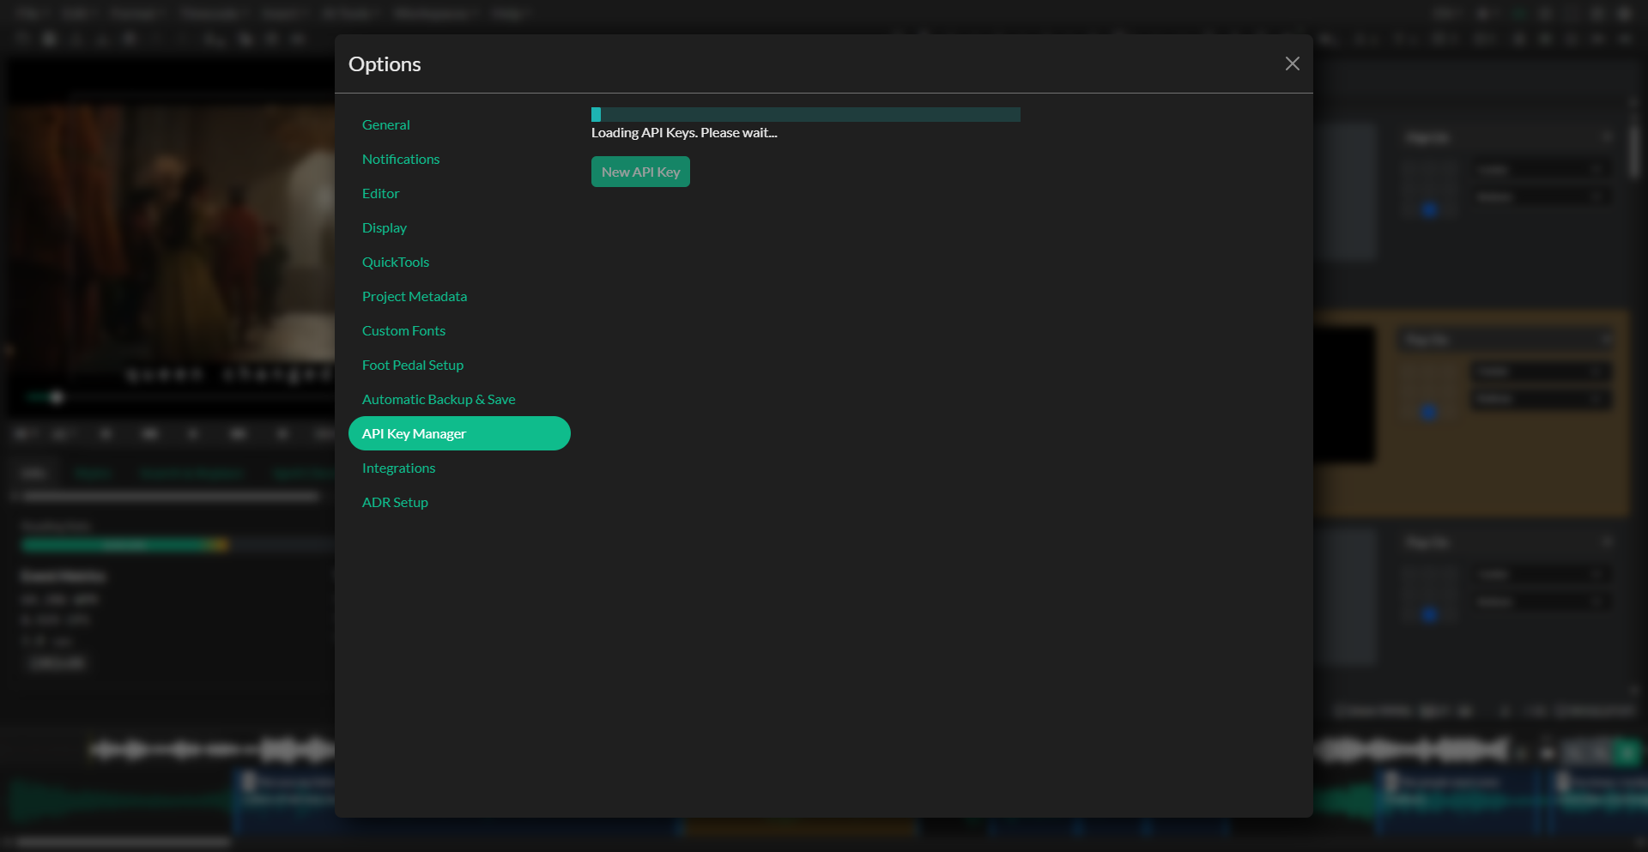The image size is (1648, 852).
Task: Open the Editor preferences section
Action: pos(380,193)
